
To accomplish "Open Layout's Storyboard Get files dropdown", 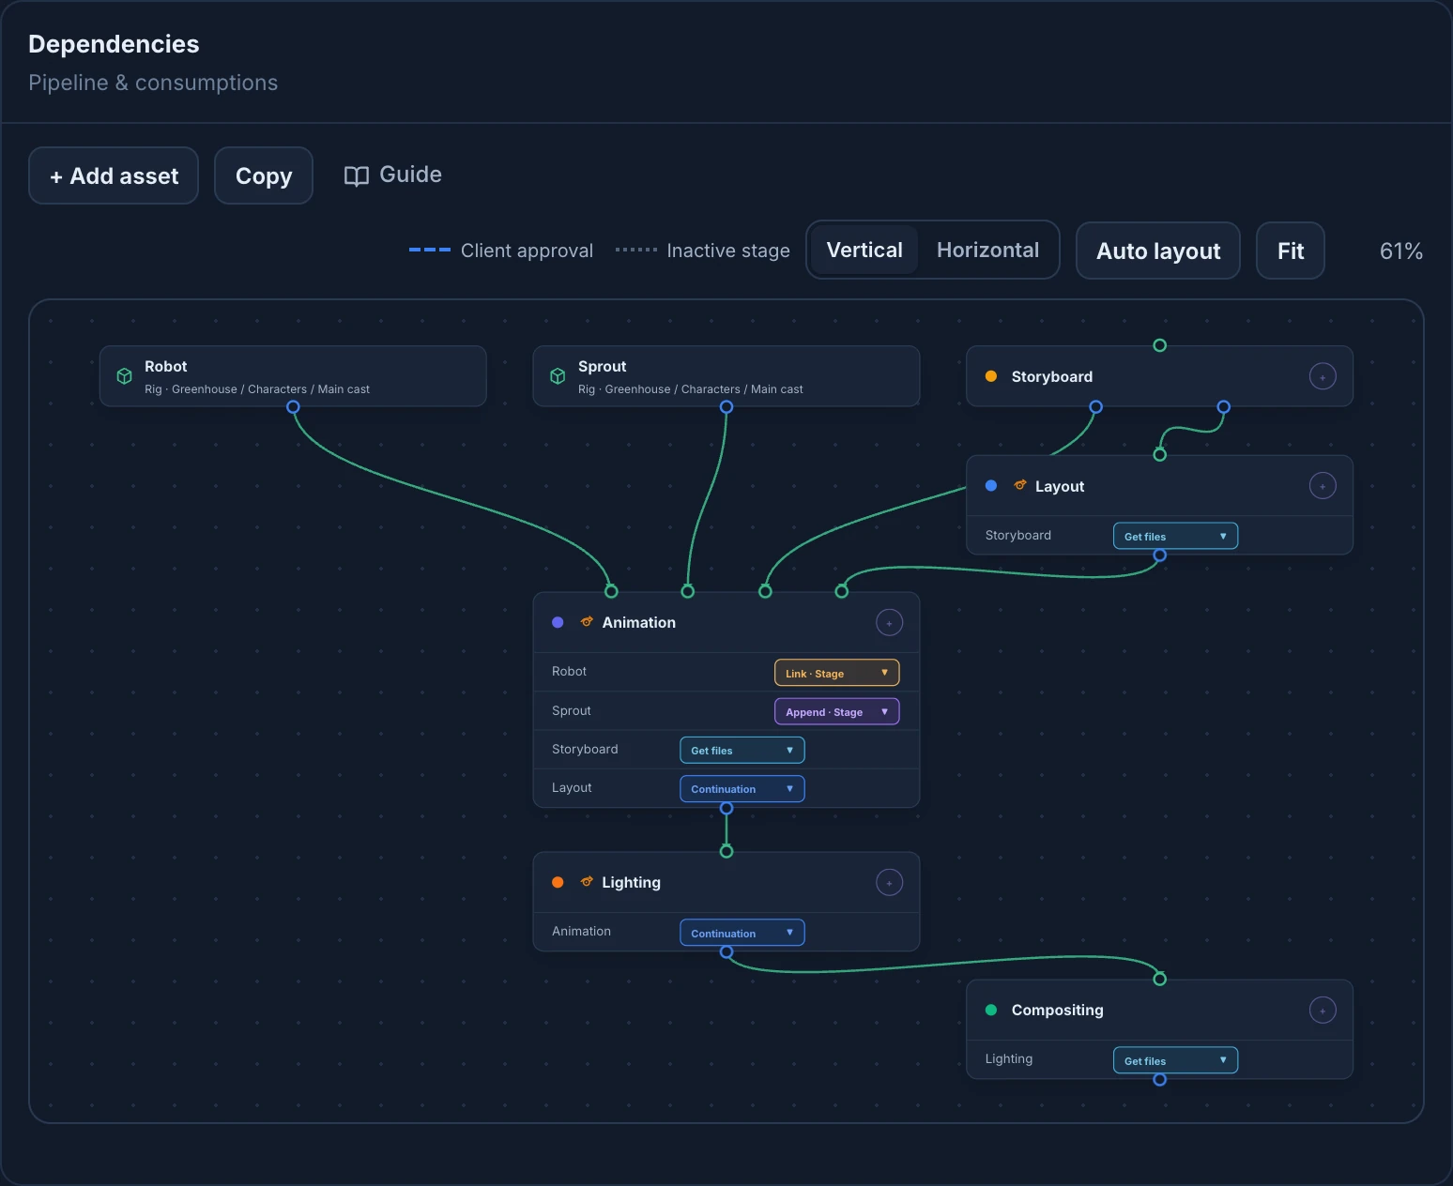I will point(1175,536).
